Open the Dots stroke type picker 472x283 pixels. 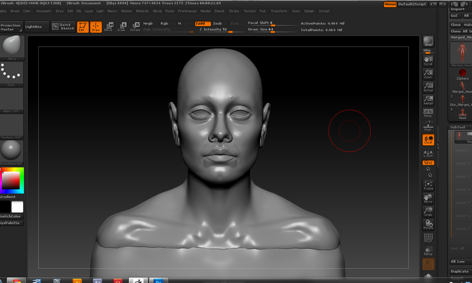point(11,74)
